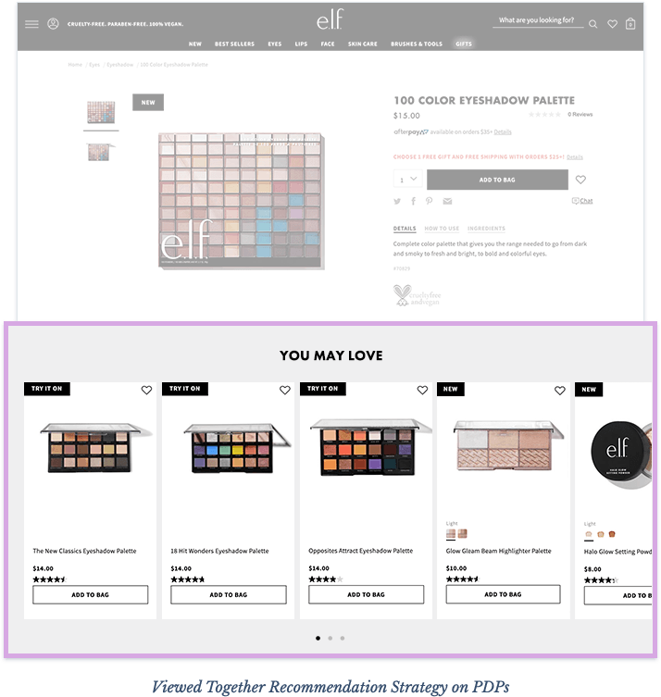661x697 pixels.
Task: Add the 100 Color palette to bag
Action: click(497, 180)
